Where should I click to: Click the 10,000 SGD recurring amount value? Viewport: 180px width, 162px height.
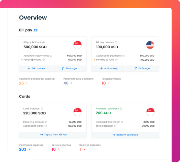coord(75,122)
